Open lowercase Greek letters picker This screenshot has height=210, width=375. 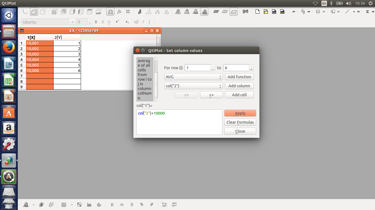tap(136, 22)
